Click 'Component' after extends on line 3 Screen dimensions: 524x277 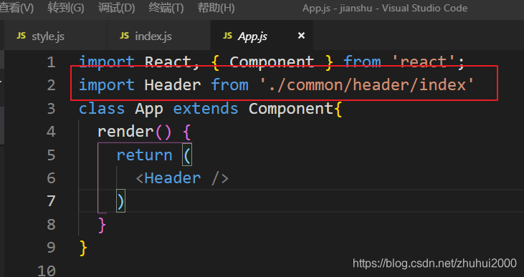[x=291, y=109]
